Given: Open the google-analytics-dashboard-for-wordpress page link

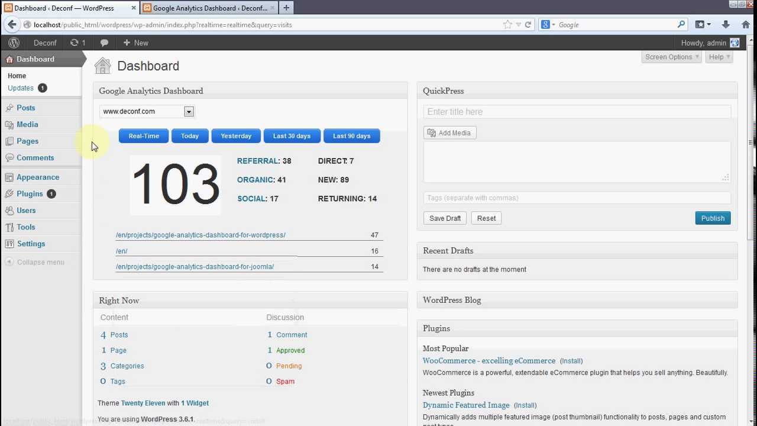Looking at the screenshot, I should click(x=200, y=235).
